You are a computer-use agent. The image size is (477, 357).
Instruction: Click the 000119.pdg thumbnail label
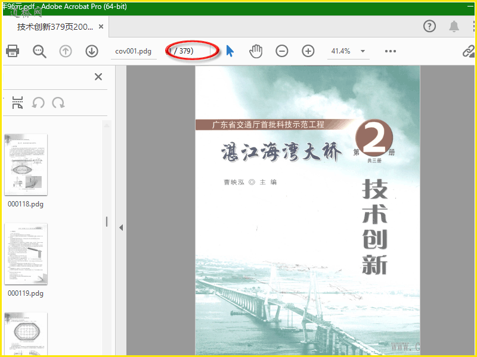click(x=26, y=293)
